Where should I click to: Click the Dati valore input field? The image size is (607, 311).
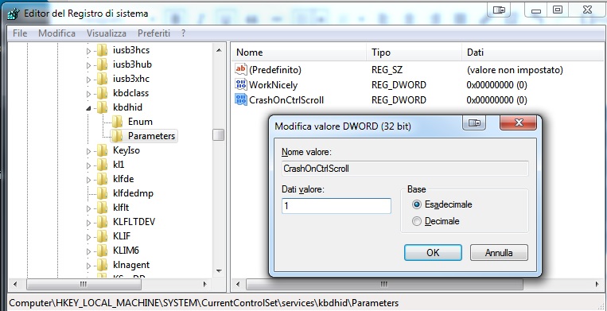pyautogui.click(x=337, y=206)
